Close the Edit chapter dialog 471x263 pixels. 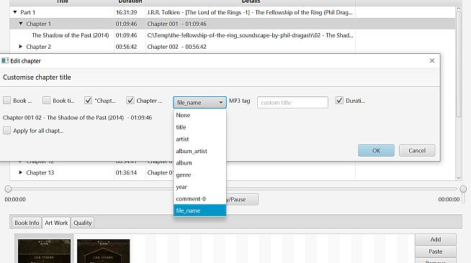432,60
